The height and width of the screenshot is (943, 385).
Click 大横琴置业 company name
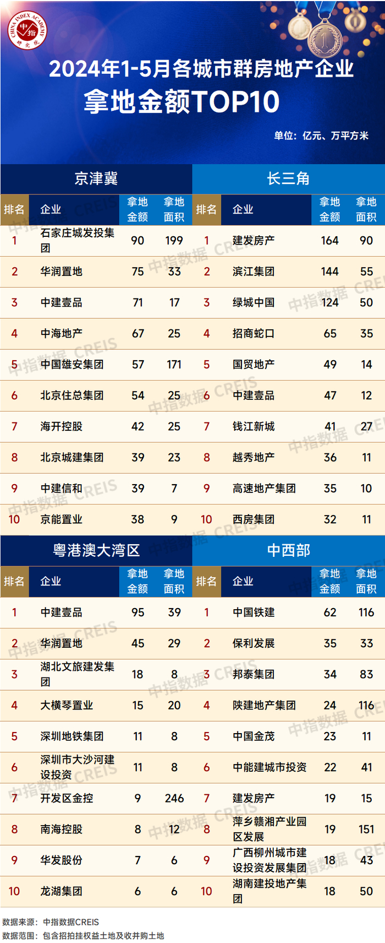[x=67, y=705]
